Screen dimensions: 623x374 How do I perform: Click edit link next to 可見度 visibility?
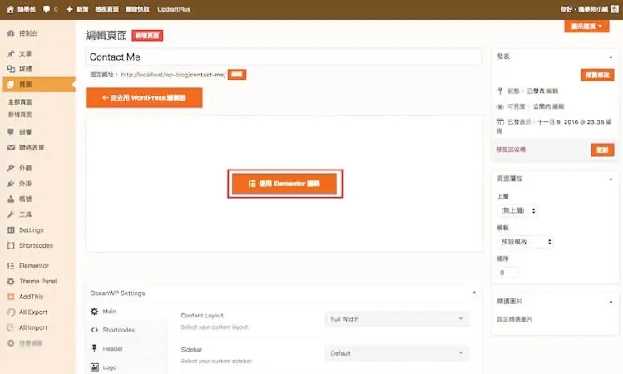point(559,106)
